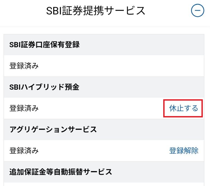Click the 登録解除 link for アグリゲーションサービス
The height and width of the screenshot is (186, 210).
(x=184, y=151)
